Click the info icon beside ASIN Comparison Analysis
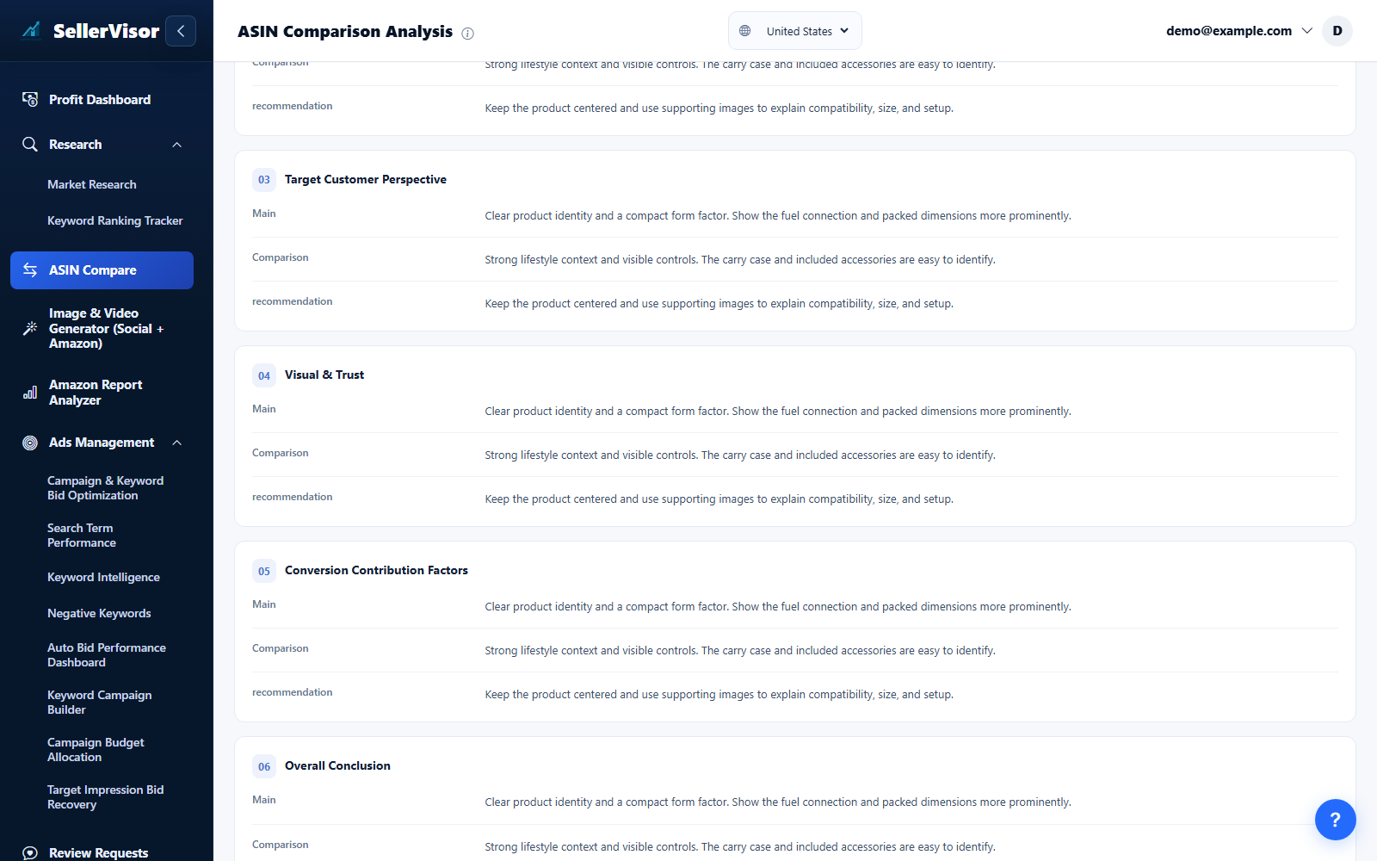Viewport: 1377px width, 861px height. (x=467, y=34)
